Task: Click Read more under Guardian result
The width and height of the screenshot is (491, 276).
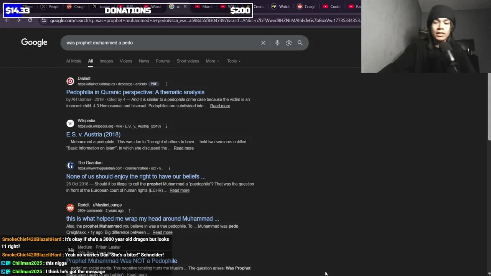Action: [x=180, y=190]
